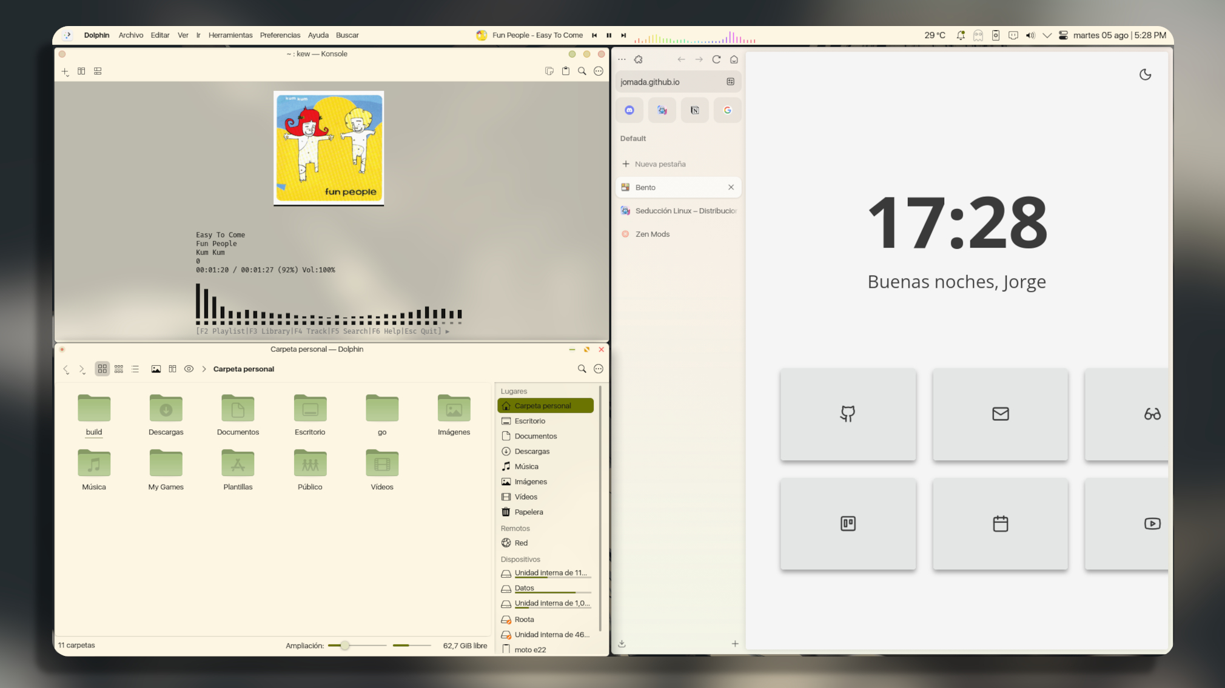Switch Dolphin to icons view
Screen dimensions: 1225x688
click(x=102, y=369)
